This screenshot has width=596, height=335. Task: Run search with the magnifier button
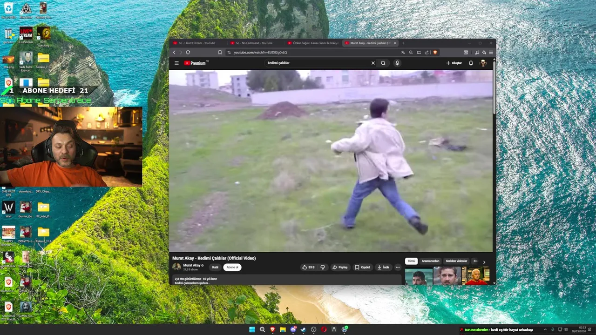point(383,63)
